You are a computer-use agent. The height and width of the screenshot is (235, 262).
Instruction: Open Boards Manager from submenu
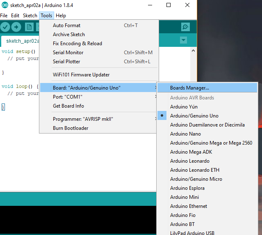(189, 88)
